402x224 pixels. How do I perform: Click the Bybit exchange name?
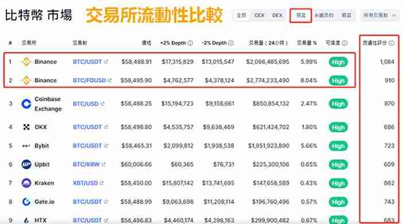[x=41, y=146]
